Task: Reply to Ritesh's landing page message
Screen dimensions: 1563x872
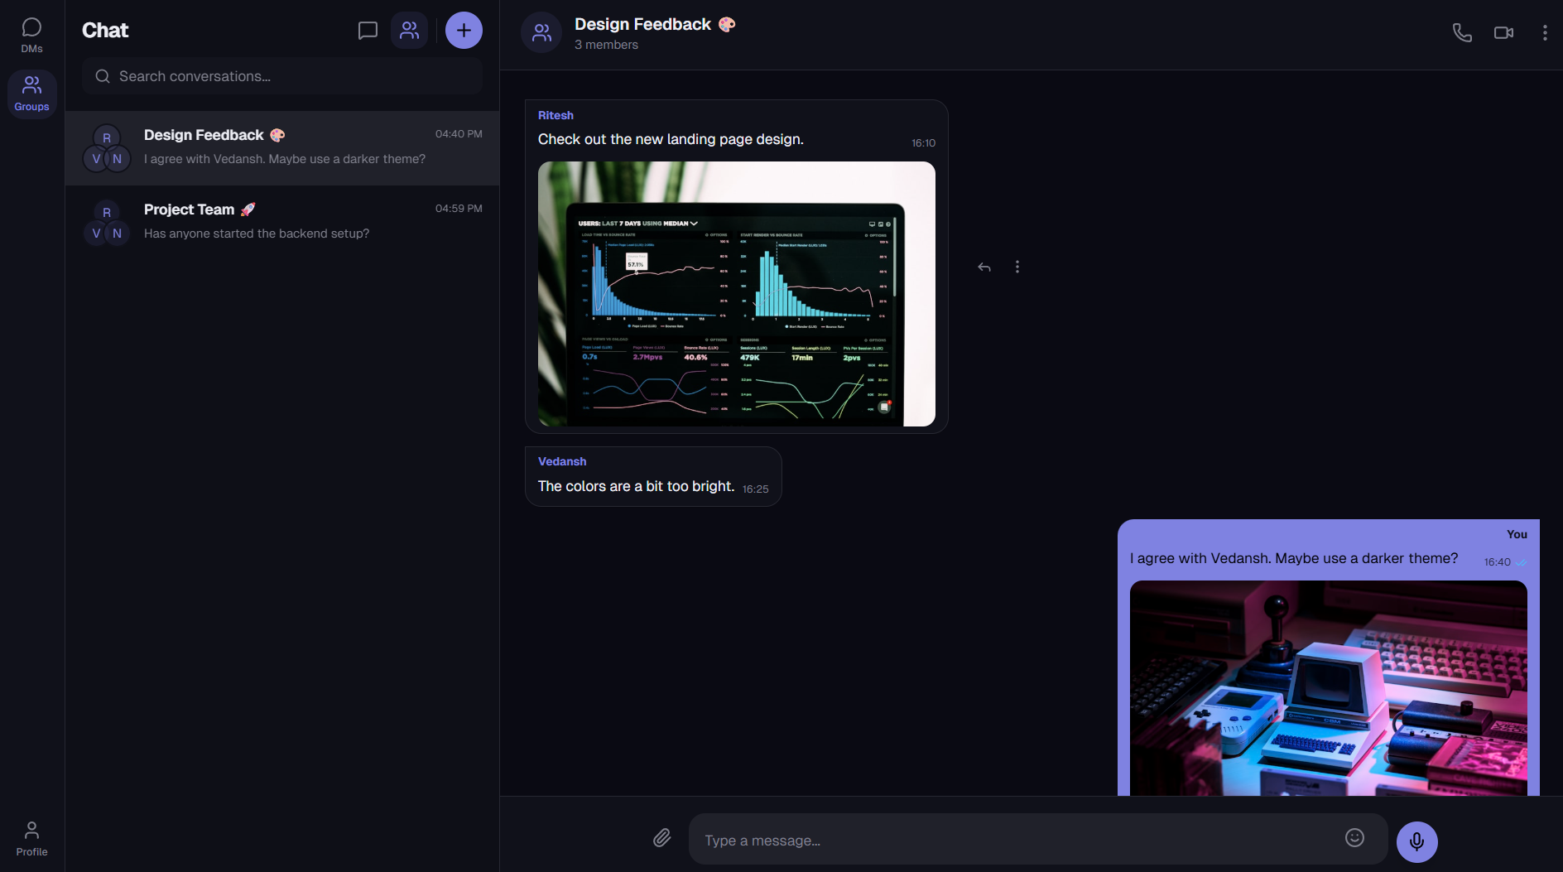Action: coord(984,267)
